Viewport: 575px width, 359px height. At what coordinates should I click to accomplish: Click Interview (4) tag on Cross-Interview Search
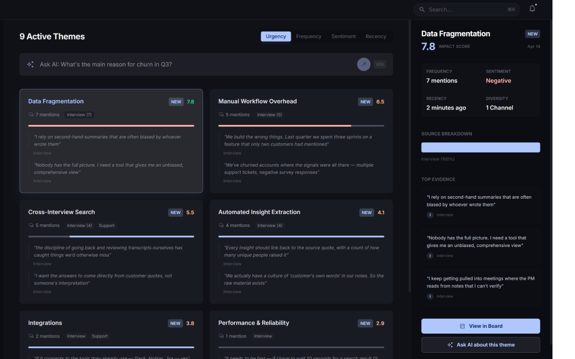[x=79, y=225]
